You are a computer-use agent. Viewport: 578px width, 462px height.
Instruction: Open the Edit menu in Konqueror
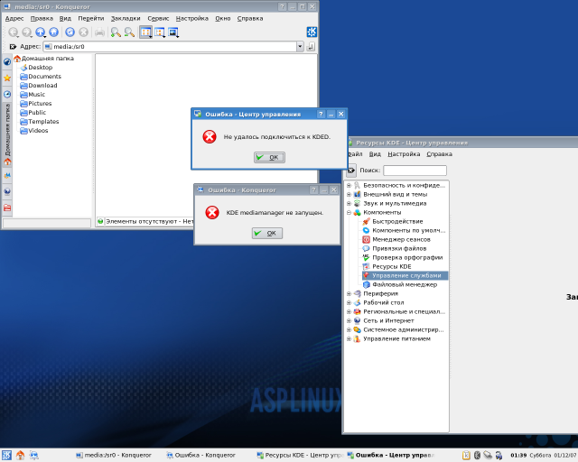coord(42,18)
